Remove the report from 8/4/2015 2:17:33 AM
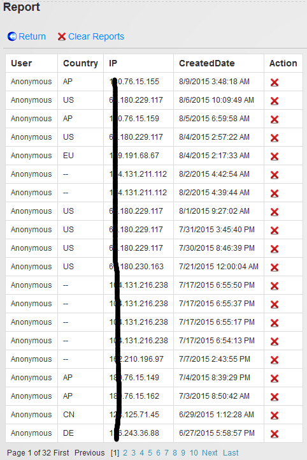The height and width of the screenshot is (460, 307). pyautogui.click(x=275, y=156)
